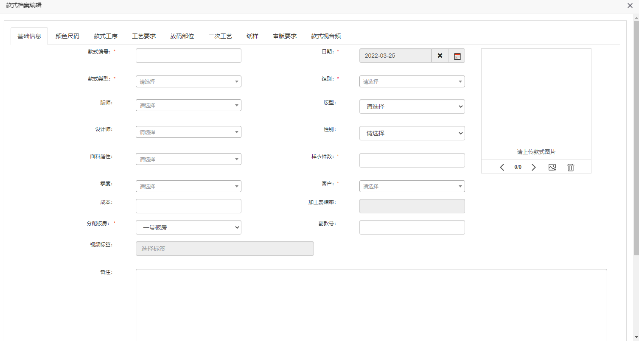Viewport: 639px width, 341px height.
Task: Switch to the 颜色尺码 tab
Action: point(67,36)
